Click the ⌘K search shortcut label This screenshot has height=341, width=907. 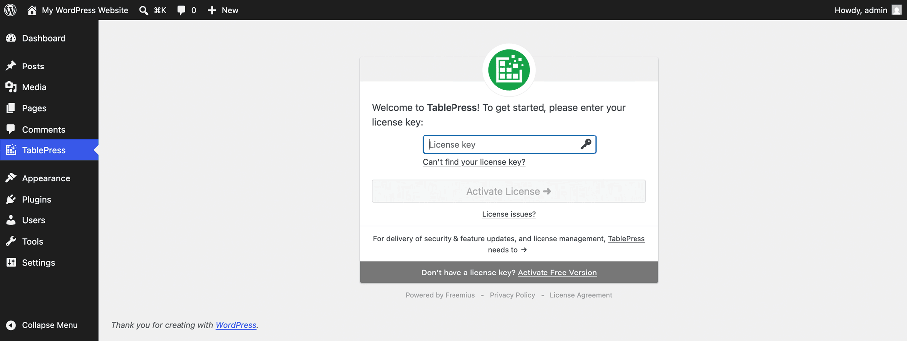(160, 10)
